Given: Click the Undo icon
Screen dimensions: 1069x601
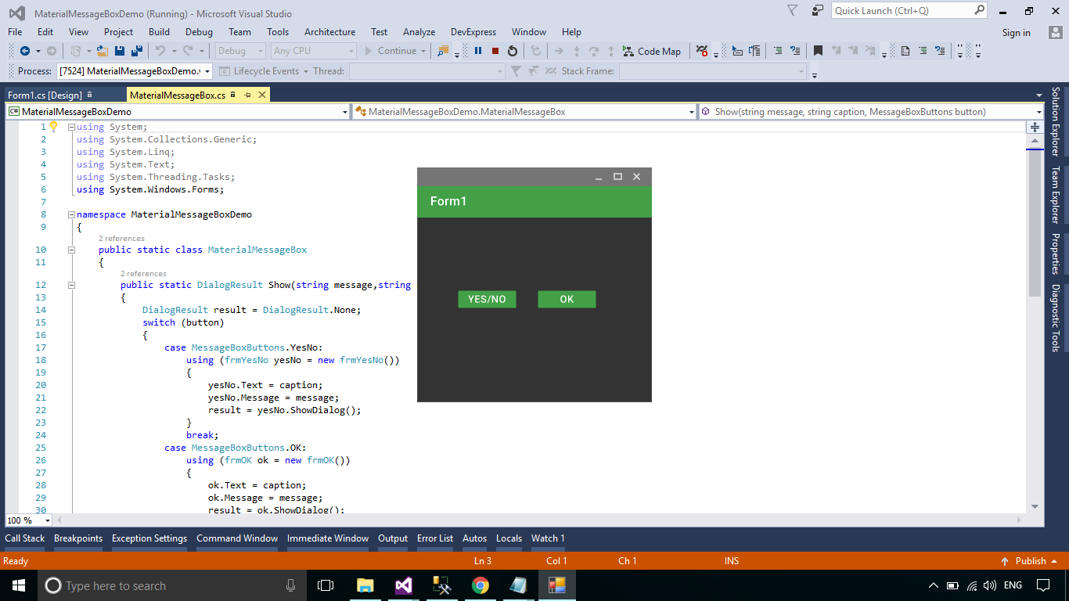Looking at the screenshot, I should [161, 50].
